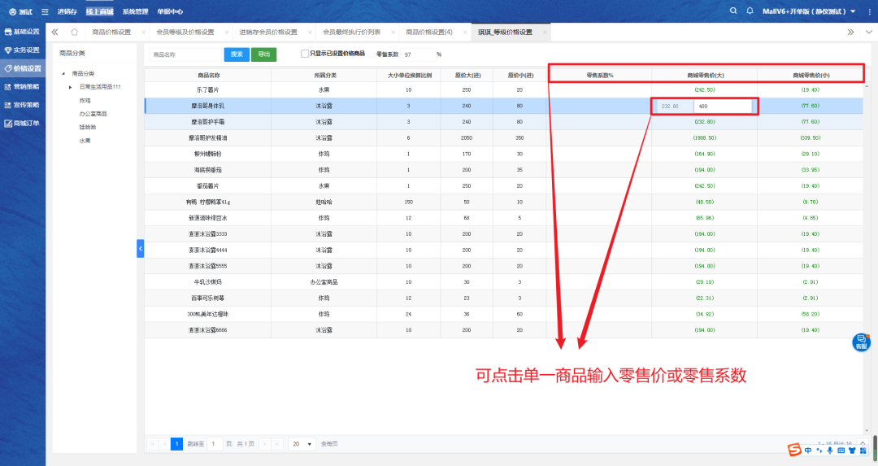Open the 20 per page dropdown
This screenshot has height=466, width=878.
tap(302, 444)
